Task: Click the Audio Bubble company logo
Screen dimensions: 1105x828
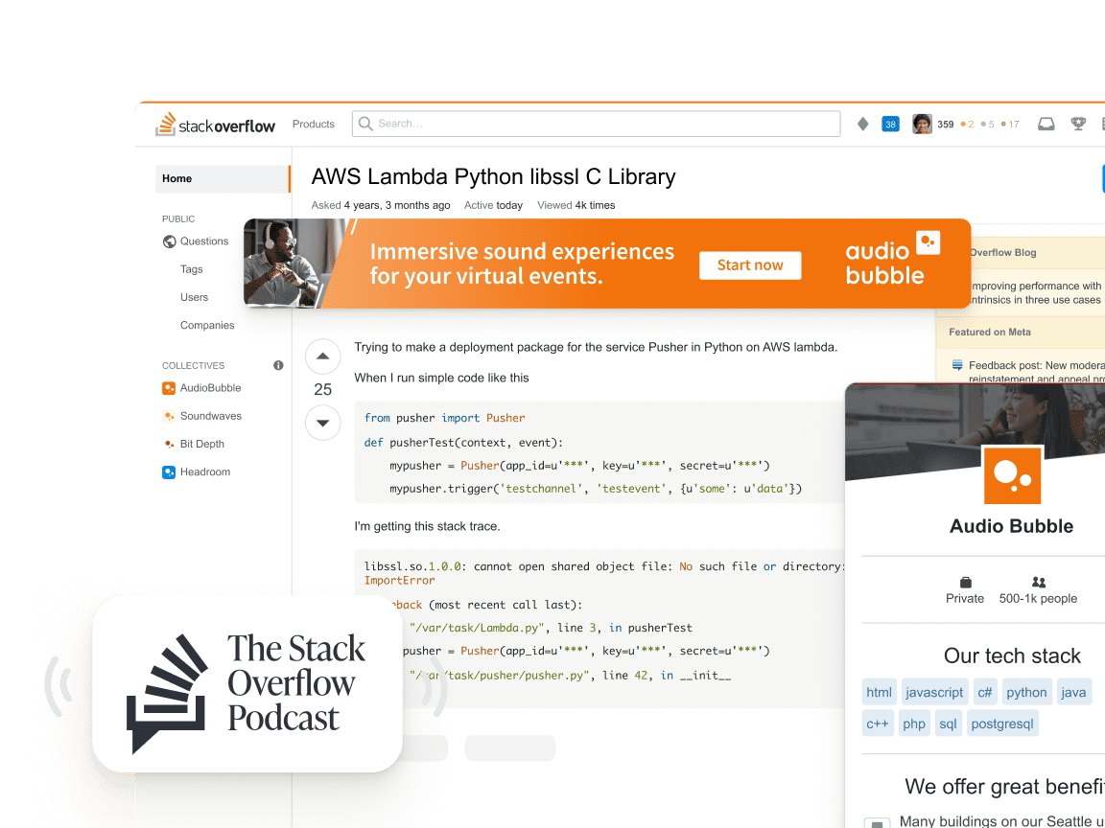Action: (x=1012, y=475)
